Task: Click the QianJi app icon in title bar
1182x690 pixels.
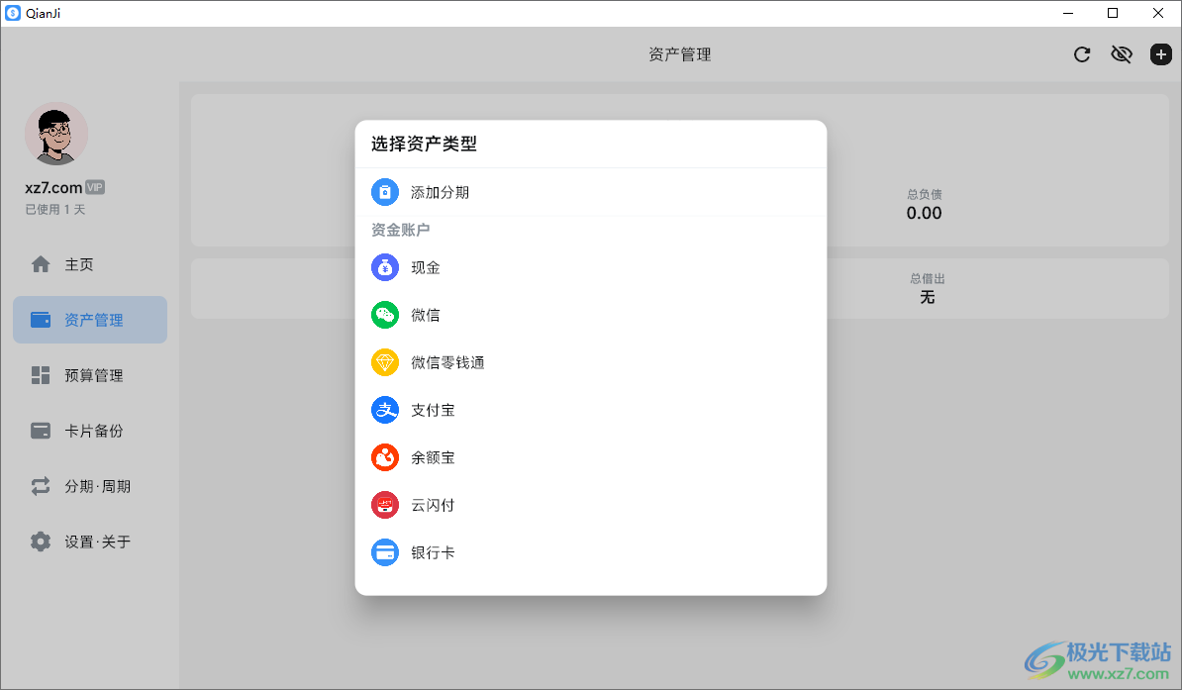Action: (13, 13)
